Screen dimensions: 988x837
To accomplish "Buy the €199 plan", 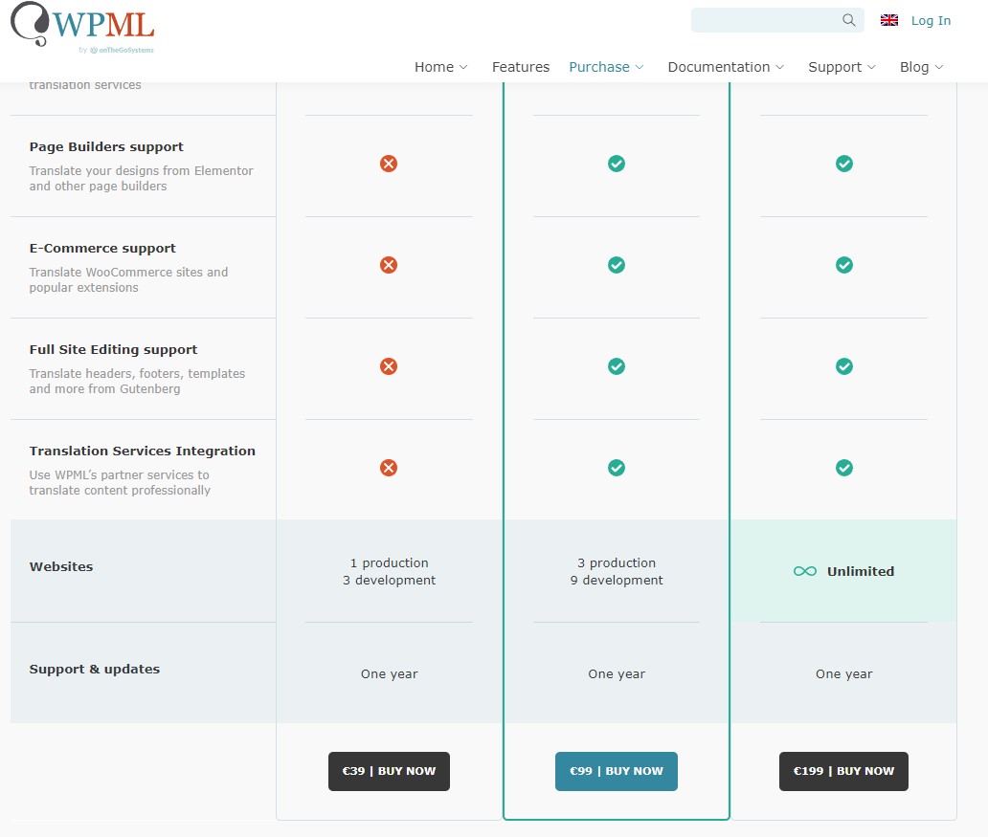I will pos(843,771).
